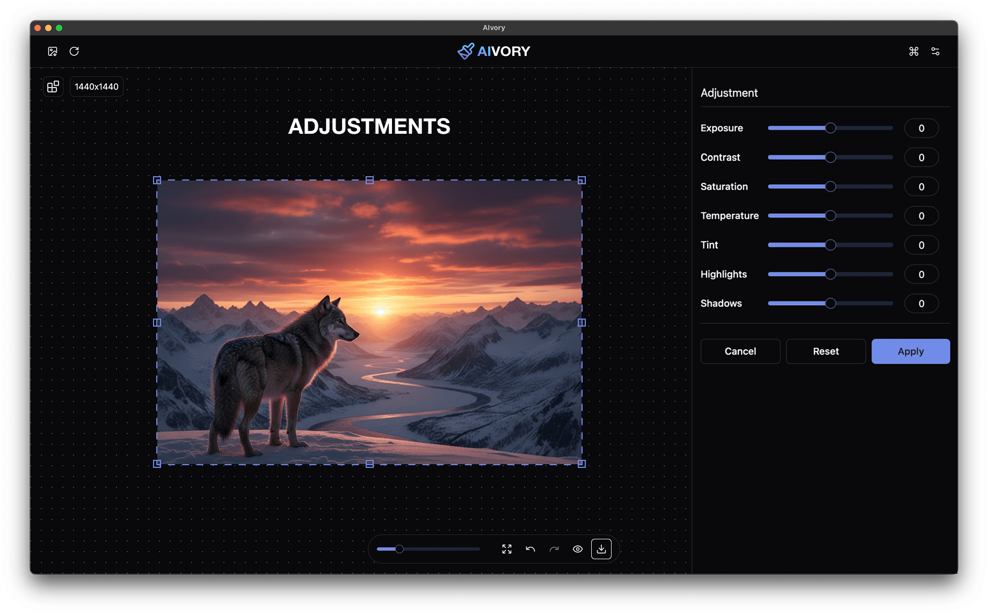This screenshot has height=614, width=988.
Task: Open the preferences sliders icon at top right
Action: click(935, 51)
